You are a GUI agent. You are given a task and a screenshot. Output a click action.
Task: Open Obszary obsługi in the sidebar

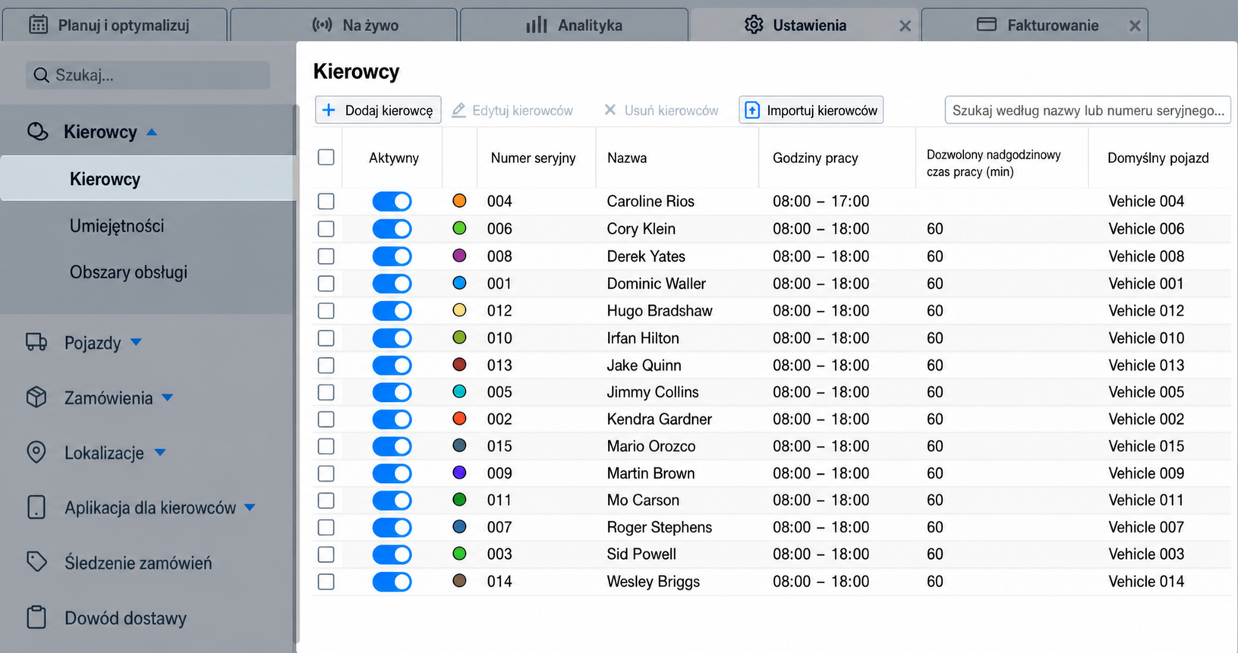coord(128,272)
